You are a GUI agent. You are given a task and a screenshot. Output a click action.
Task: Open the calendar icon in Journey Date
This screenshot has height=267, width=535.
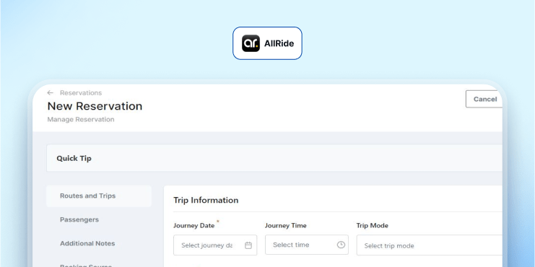pos(248,245)
